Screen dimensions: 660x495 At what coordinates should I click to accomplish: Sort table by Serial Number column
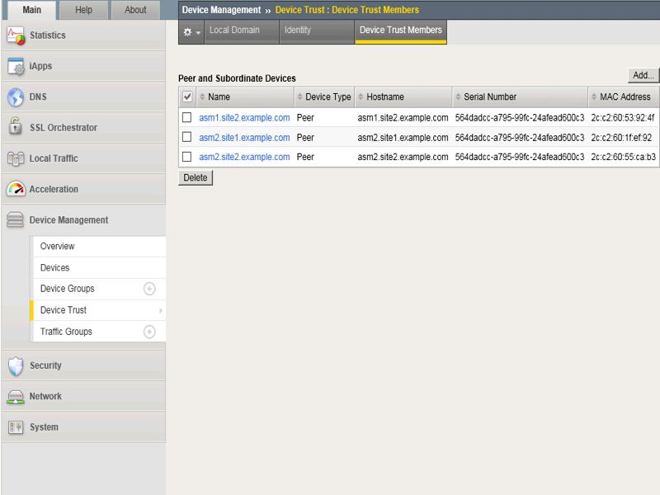pyautogui.click(x=486, y=97)
